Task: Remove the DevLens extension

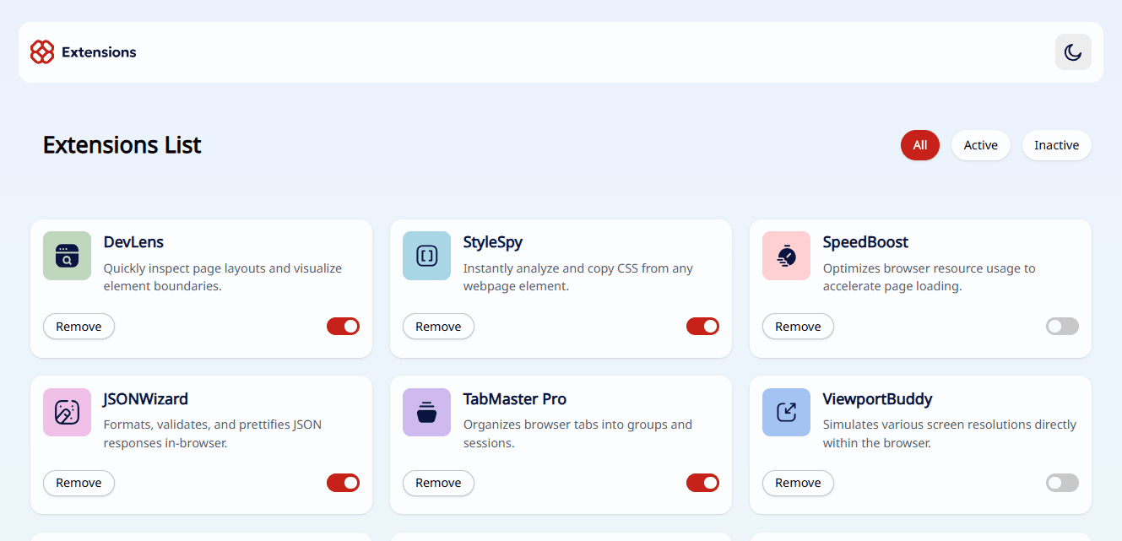Action: point(79,326)
